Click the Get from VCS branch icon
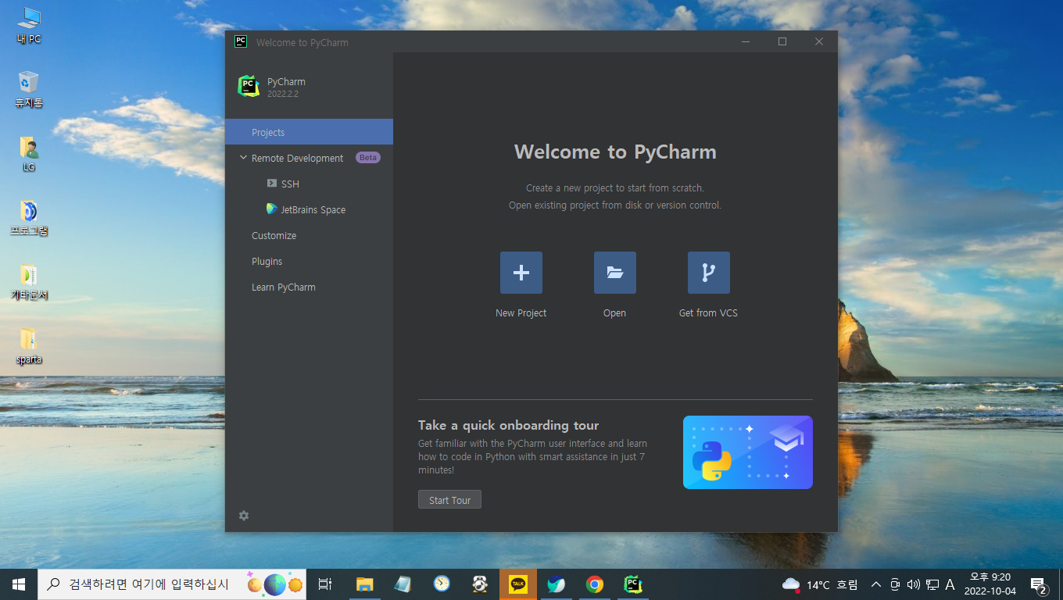This screenshot has width=1063, height=600. 709,273
